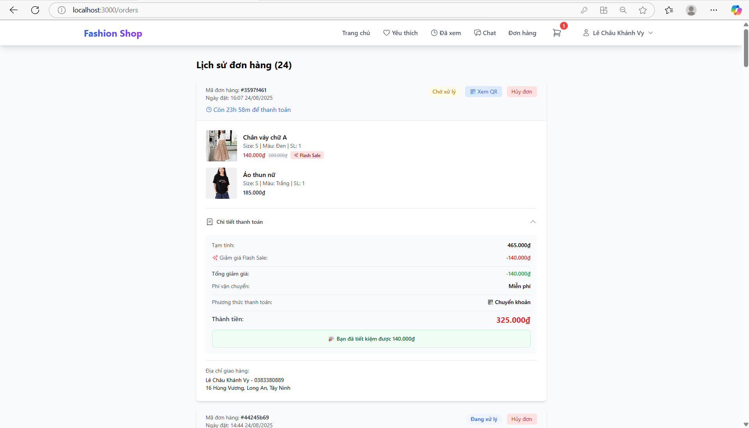
Task: Click the heart icon of Yêu thích
Action: pos(386,33)
